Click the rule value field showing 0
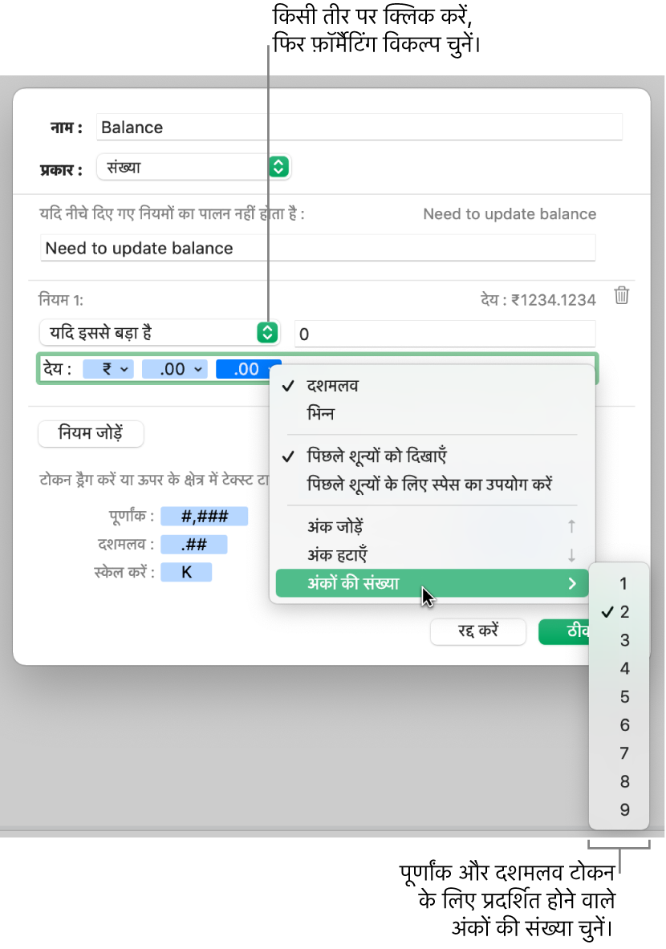The width and height of the screenshot is (666, 949). coord(445,334)
